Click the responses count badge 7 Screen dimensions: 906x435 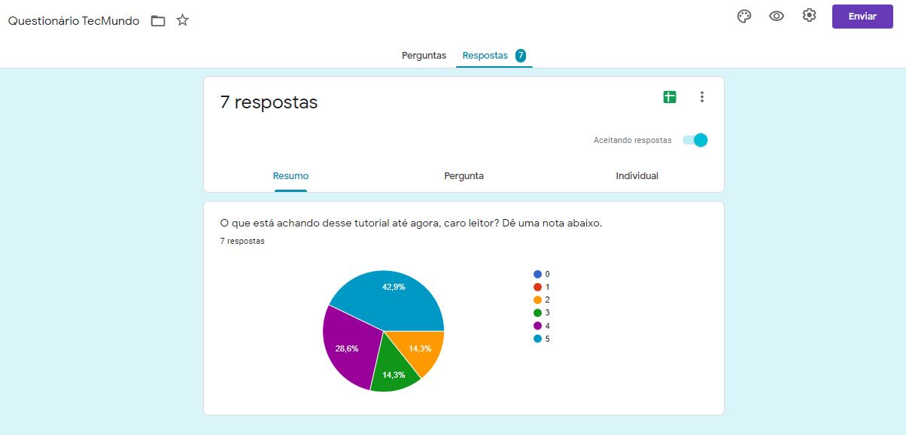(x=521, y=56)
